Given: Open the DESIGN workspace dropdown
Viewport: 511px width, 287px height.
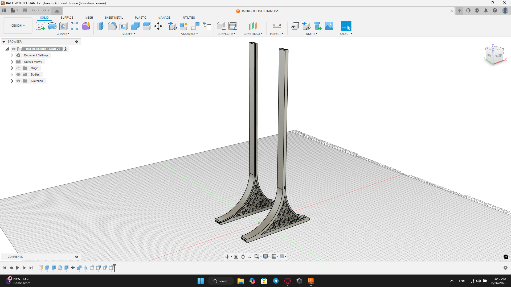Looking at the screenshot, I should (x=18, y=26).
